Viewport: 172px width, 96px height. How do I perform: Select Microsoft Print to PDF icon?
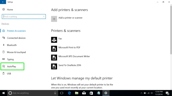(54, 49)
